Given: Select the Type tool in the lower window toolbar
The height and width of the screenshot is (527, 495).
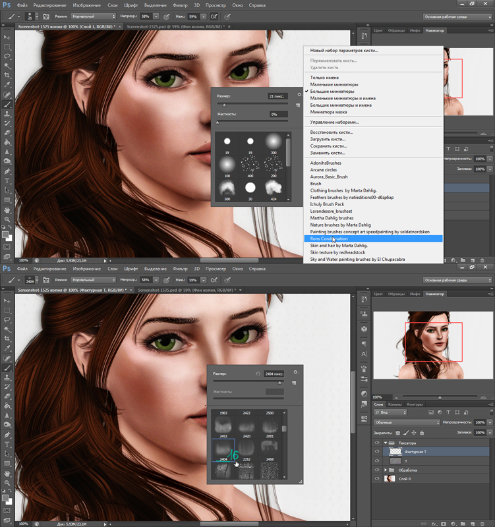Looking at the screenshot, I should pos(7,444).
